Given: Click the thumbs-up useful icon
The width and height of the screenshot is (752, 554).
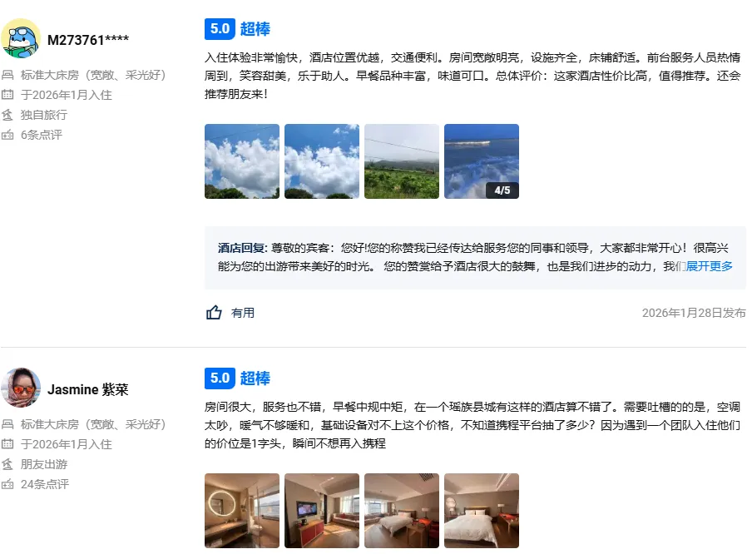Looking at the screenshot, I should [214, 313].
